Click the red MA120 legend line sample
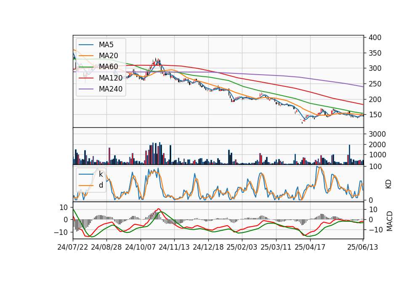 tap(86, 78)
